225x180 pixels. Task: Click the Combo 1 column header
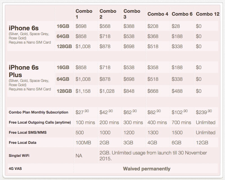pos(83,14)
